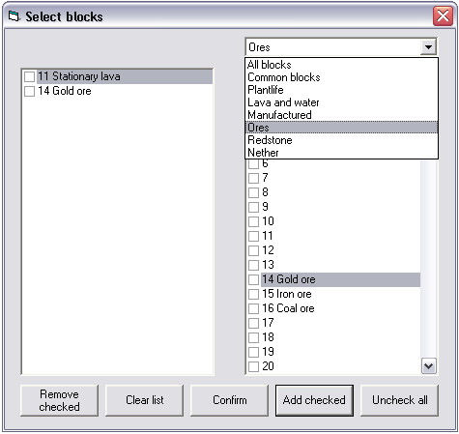This screenshot has height=434, width=459.
Task: Choose All blocks from the dropdown list
Action: coord(341,65)
